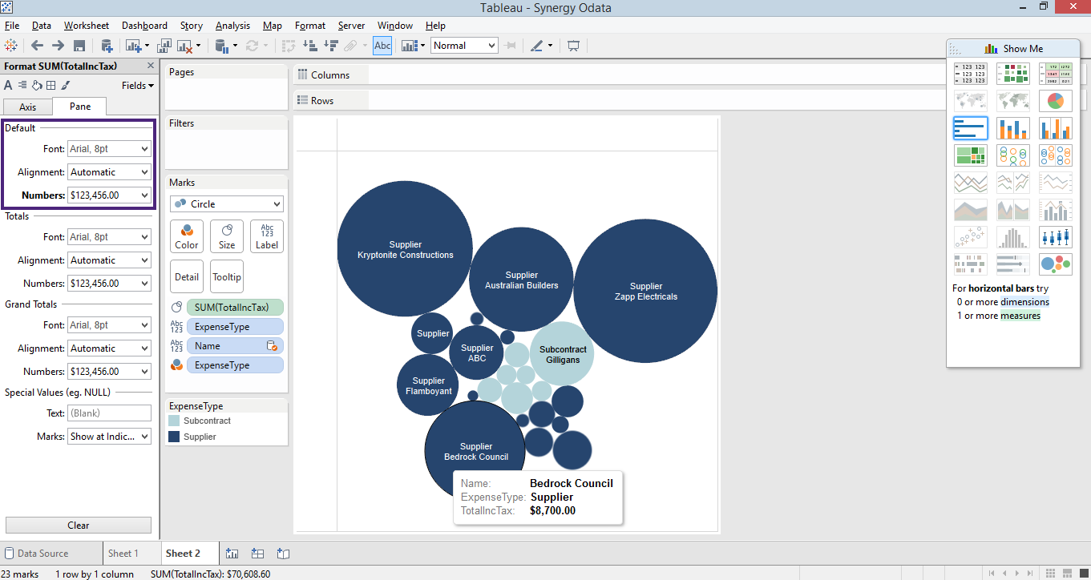The height and width of the screenshot is (580, 1091).
Task: Click the Save floppy disk icon
Action: [x=79, y=46]
